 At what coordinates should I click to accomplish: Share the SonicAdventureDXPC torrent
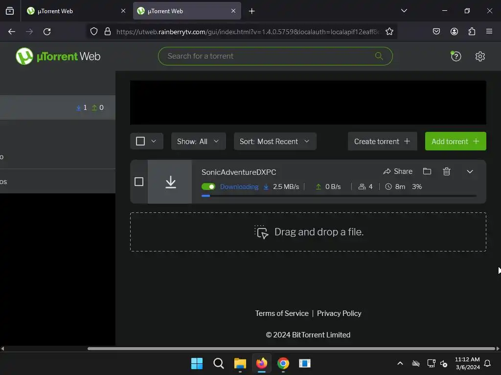pos(398,171)
